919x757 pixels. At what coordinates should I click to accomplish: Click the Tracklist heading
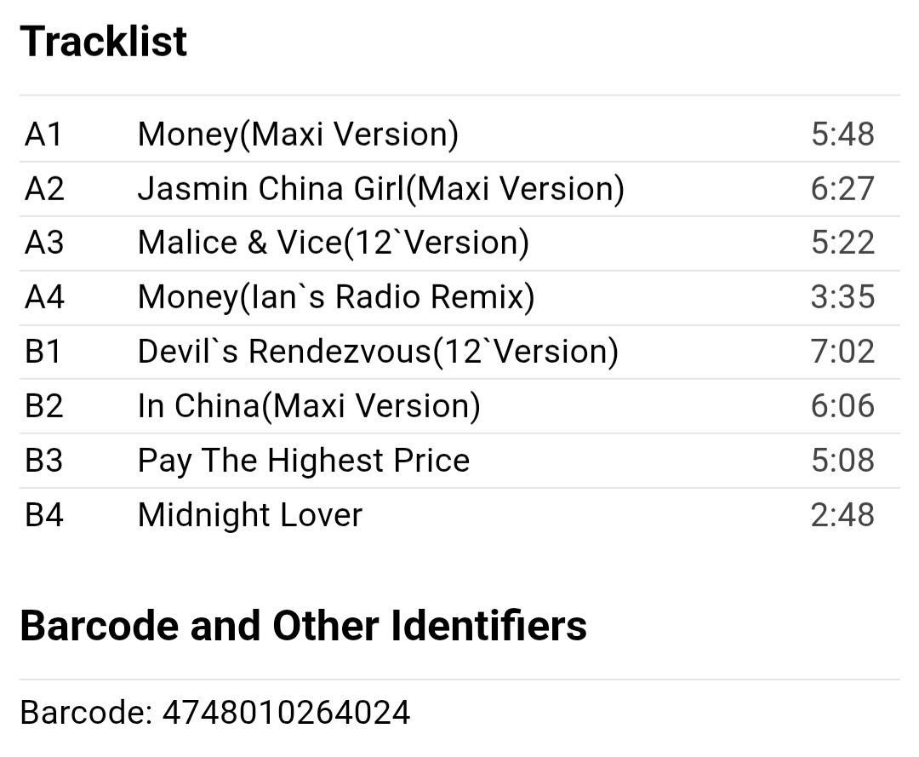[103, 42]
